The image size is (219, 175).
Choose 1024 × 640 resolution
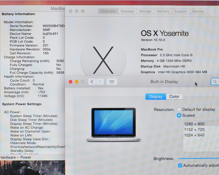[x=201, y=135]
